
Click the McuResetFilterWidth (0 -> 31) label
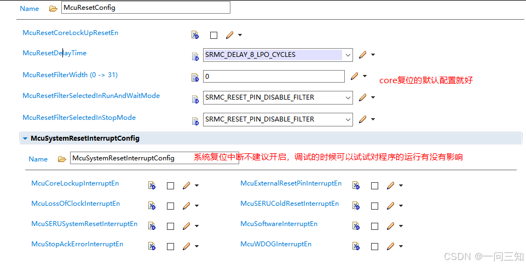pos(70,75)
